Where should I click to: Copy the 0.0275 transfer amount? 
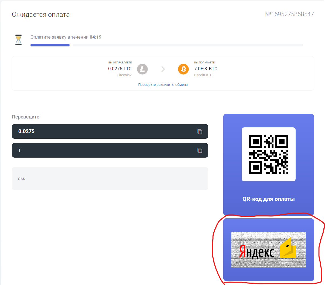coord(200,131)
